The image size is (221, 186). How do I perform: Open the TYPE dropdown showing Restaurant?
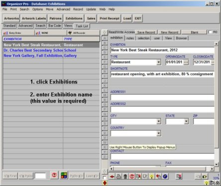[159, 62]
